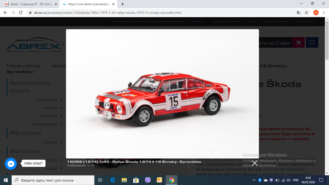
Task: Close the image lightbox with the X
Action: point(254,163)
